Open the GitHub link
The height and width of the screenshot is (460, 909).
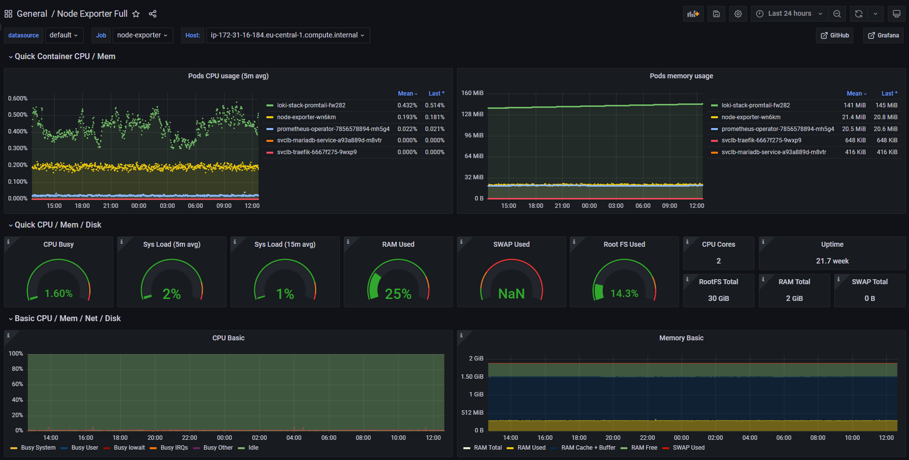[835, 35]
